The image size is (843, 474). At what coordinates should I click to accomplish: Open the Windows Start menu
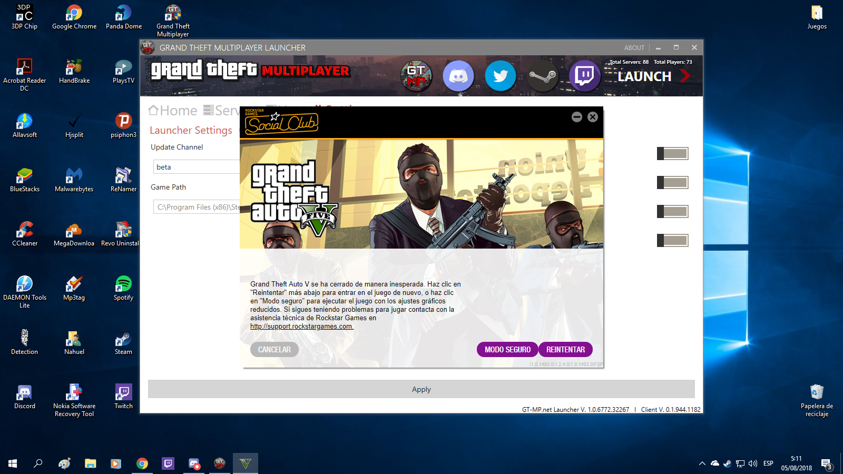[13, 463]
